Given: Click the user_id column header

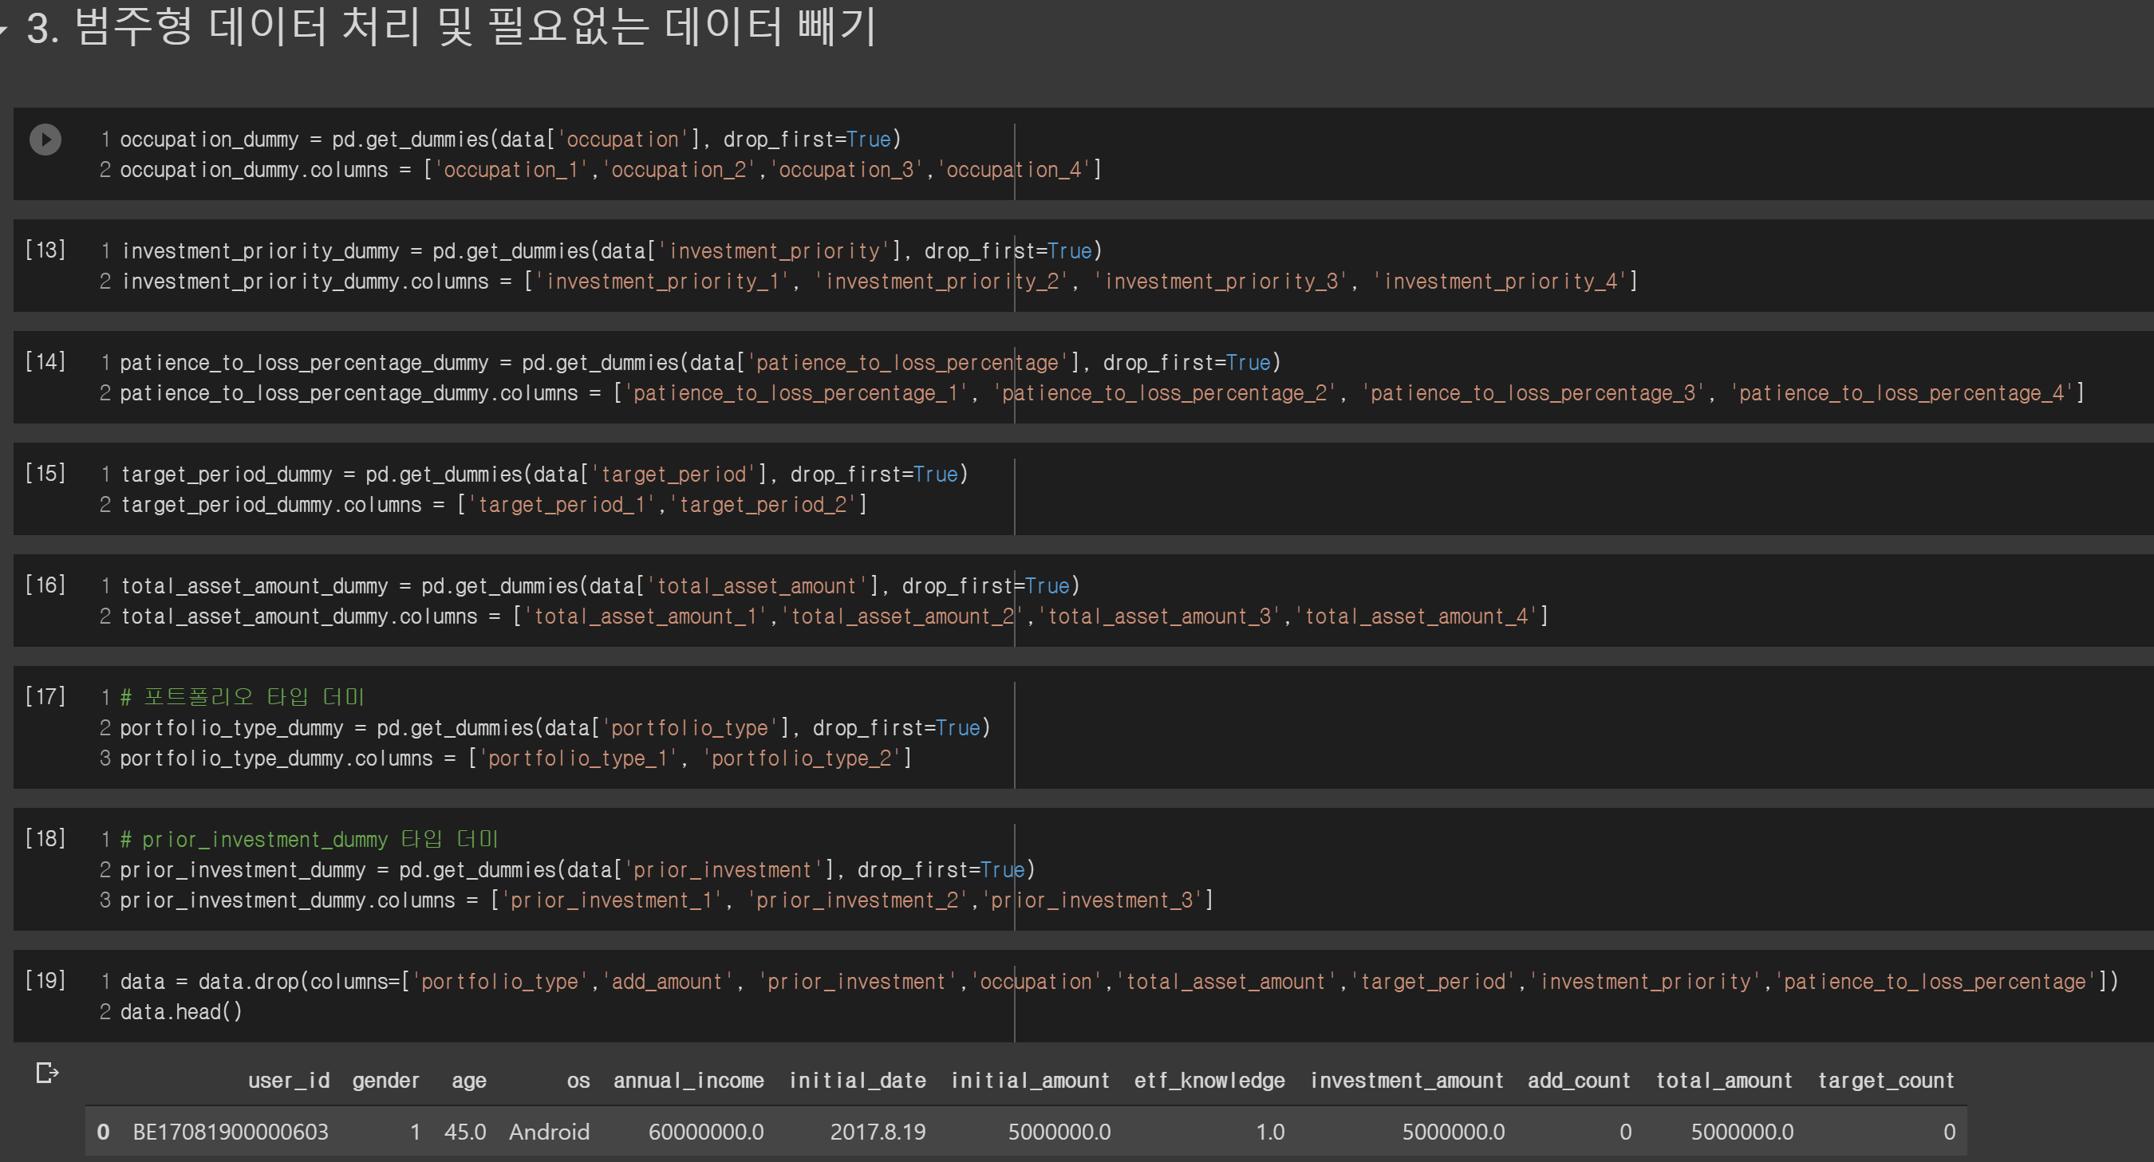Looking at the screenshot, I should tap(289, 1081).
